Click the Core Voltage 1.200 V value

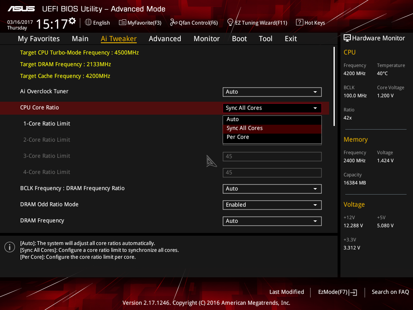pyautogui.click(x=385, y=95)
